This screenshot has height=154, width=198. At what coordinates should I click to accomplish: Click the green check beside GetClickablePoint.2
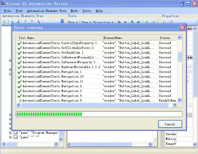coord(19,48)
